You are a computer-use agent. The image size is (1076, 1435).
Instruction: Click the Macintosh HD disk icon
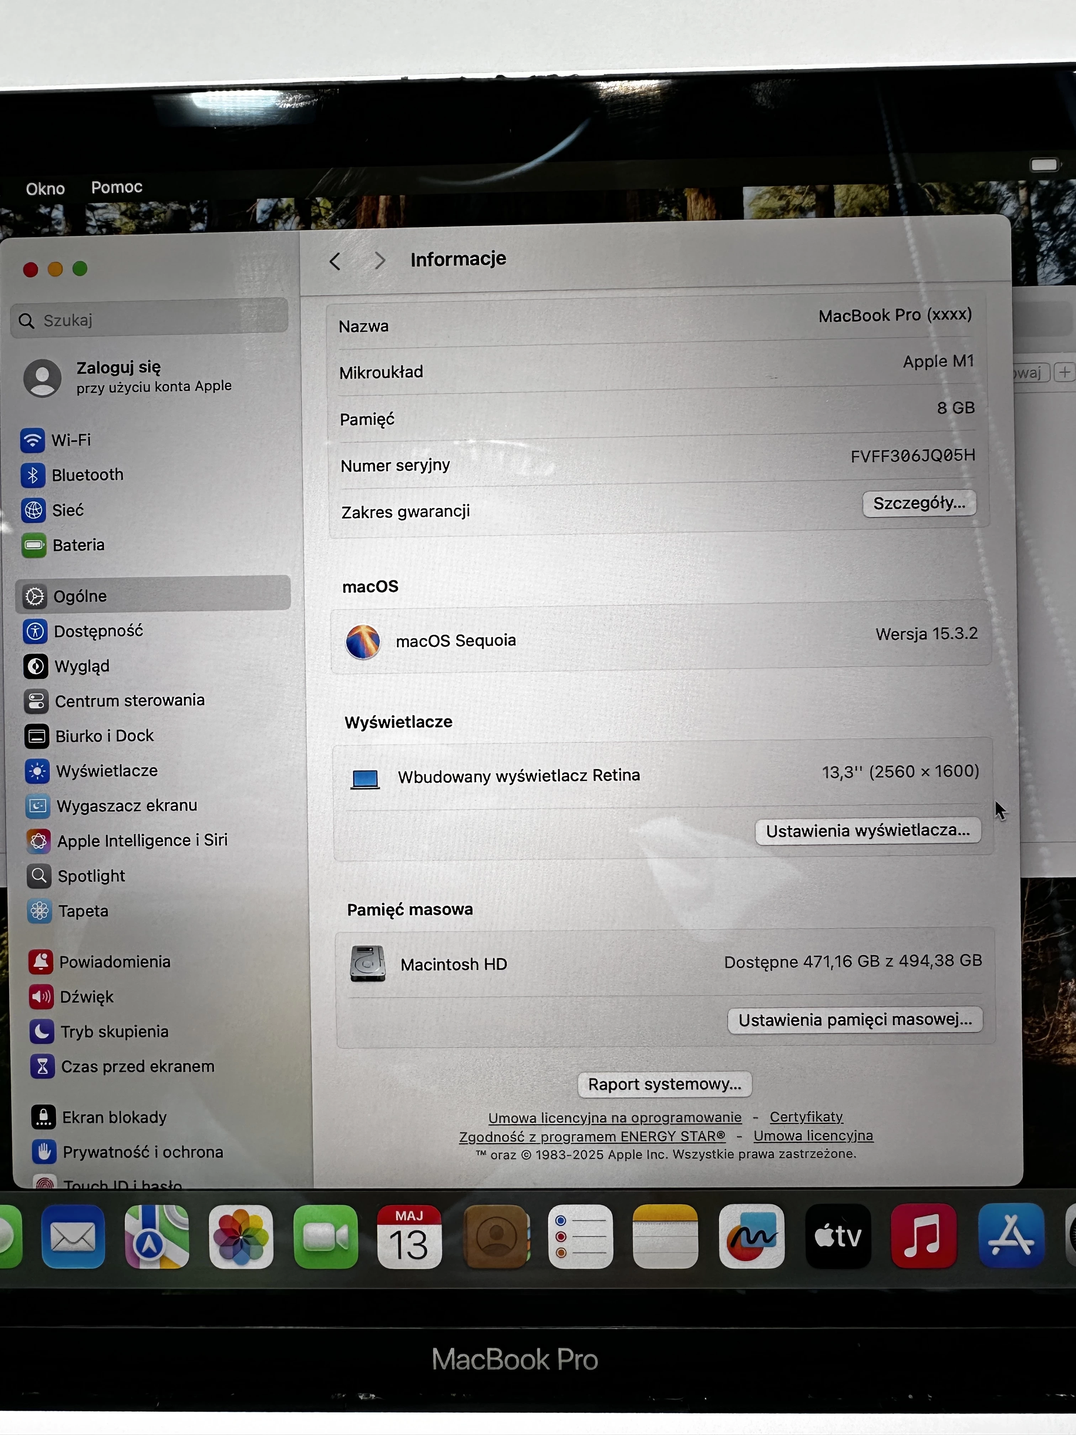(367, 964)
